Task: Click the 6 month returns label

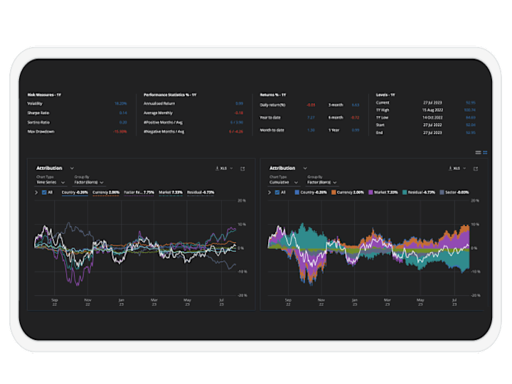Action: pyautogui.click(x=336, y=117)
